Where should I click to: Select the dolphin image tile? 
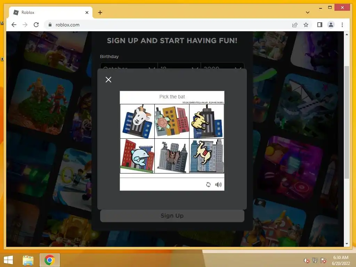point(137,156)
